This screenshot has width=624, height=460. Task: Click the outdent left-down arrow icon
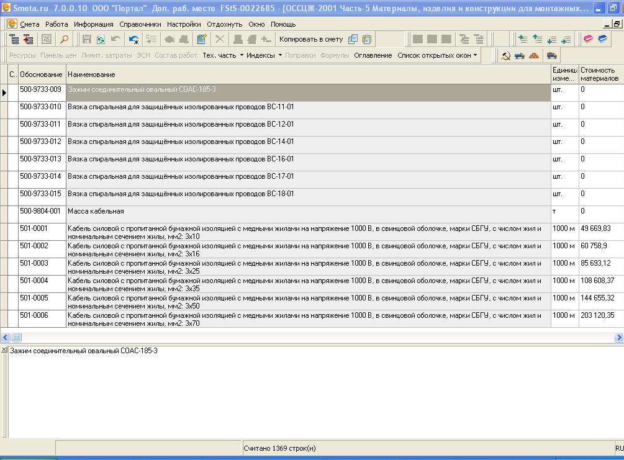point(551,39)
